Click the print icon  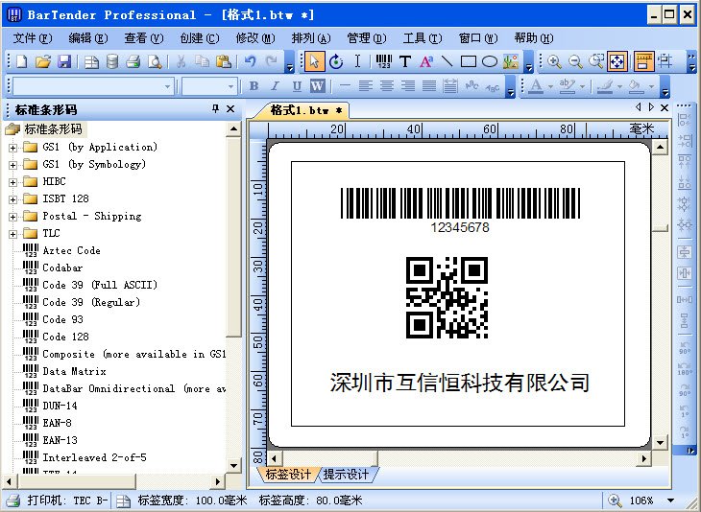point(133,62)
